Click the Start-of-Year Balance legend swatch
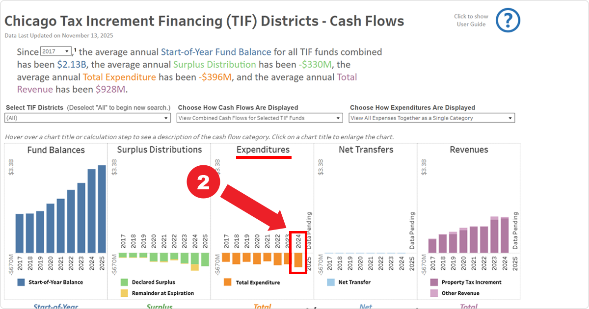 click(21, 283)
